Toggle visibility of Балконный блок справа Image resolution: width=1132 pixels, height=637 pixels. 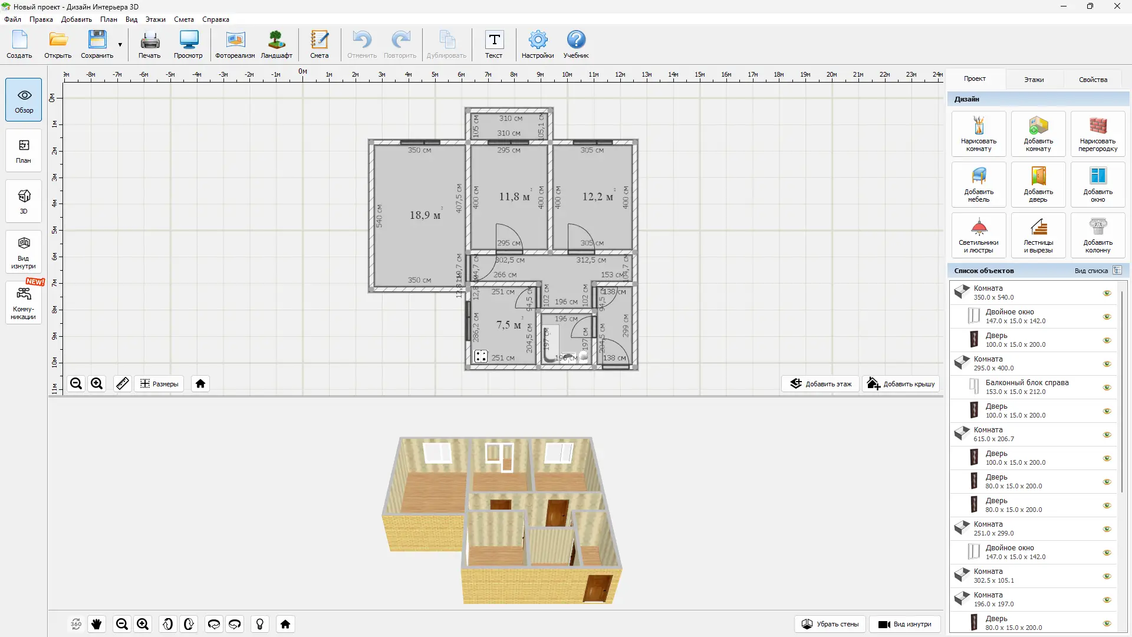tap(1107, 388)
